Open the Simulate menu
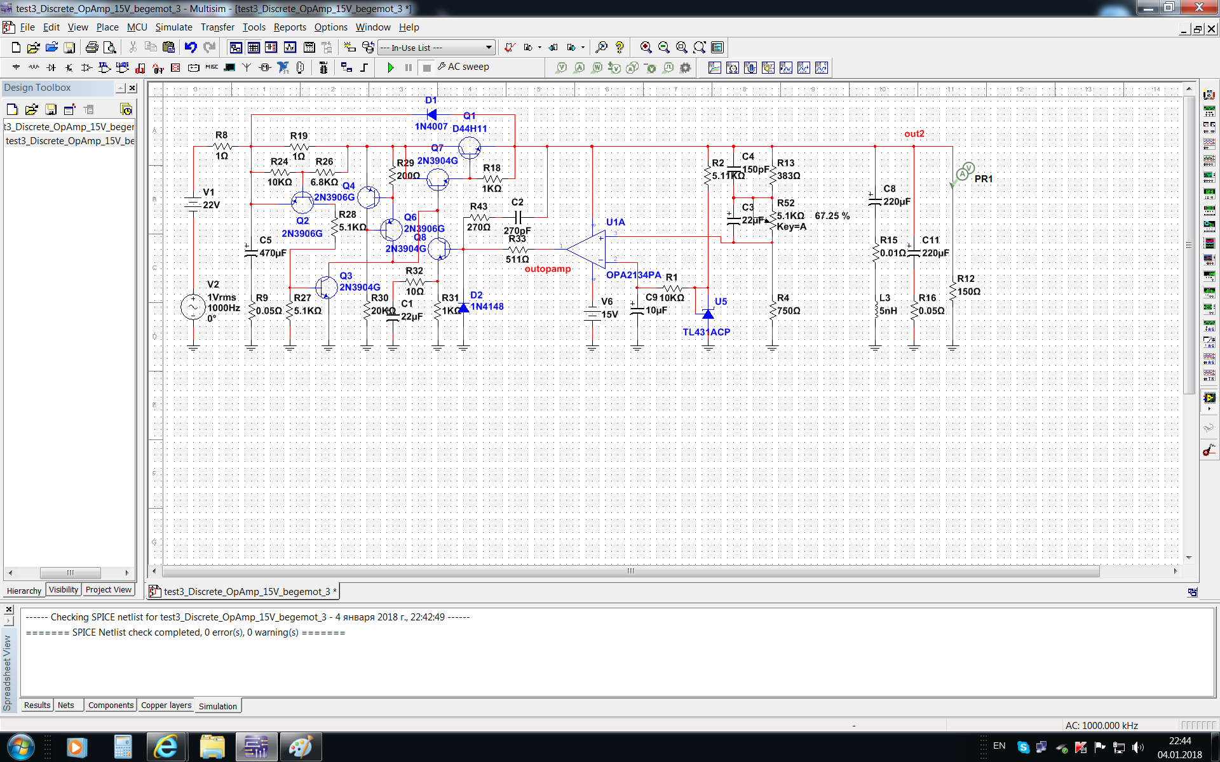 pyautogui.click(x=173, y=27)
